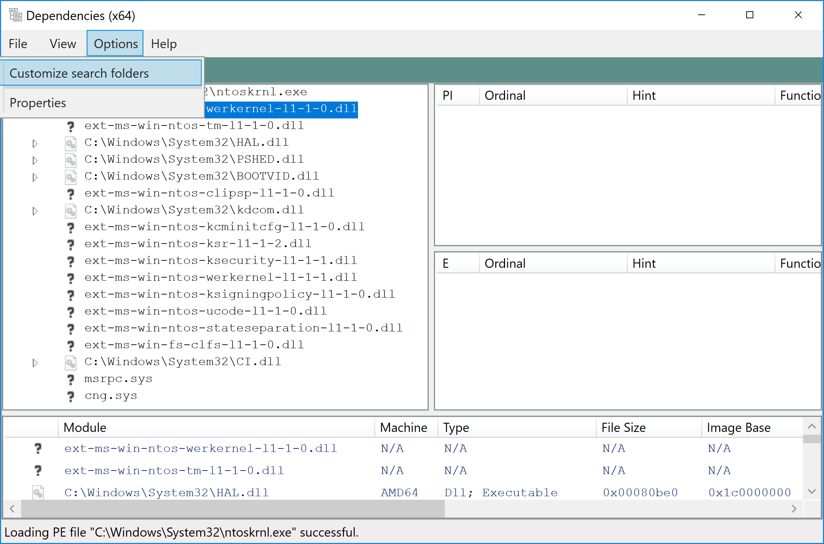Open the Help menu

click(x=164, y=44)
